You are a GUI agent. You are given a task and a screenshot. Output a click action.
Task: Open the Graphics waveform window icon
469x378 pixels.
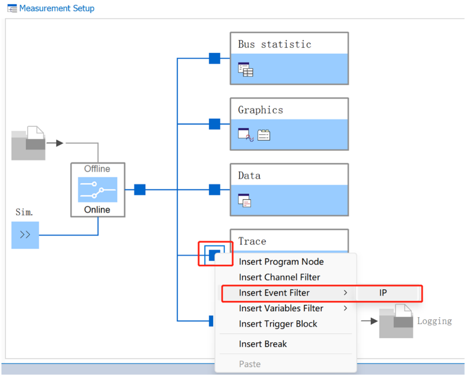point(245,135)
